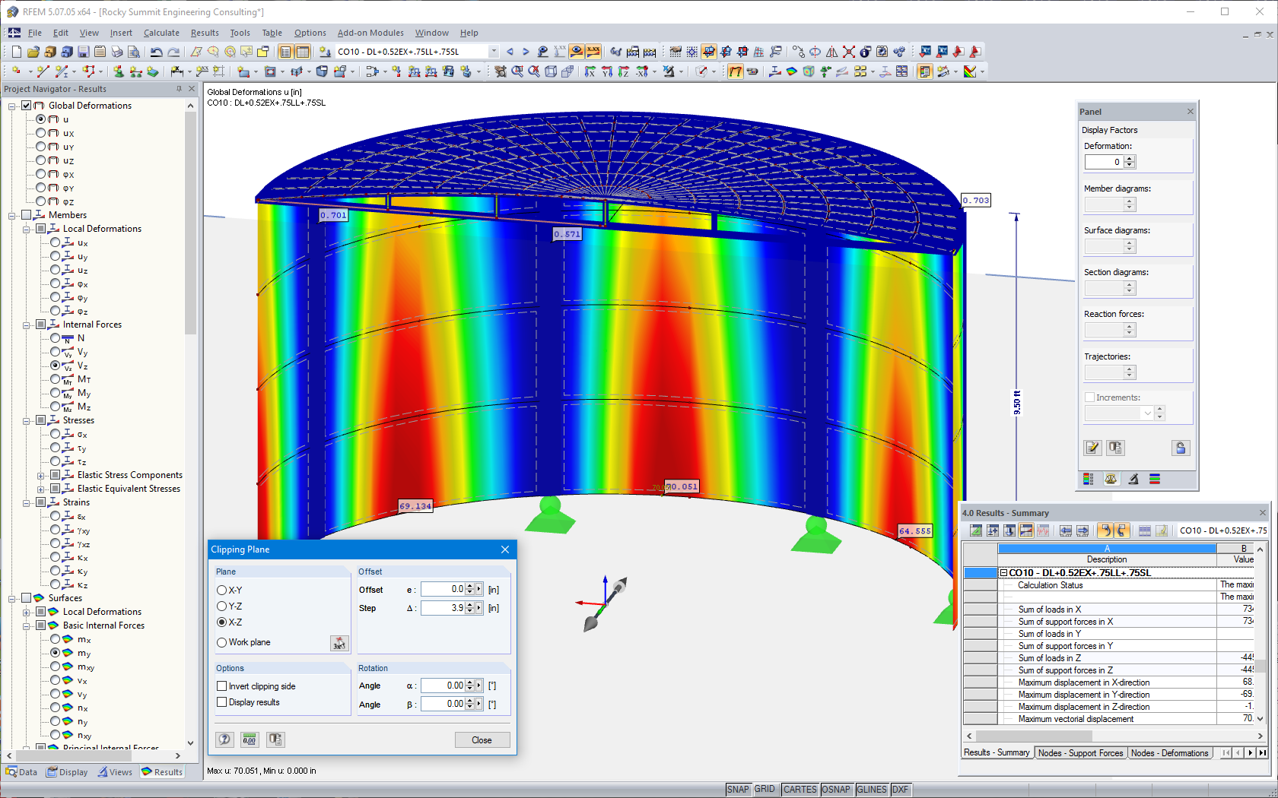This screenshot has width=1278, height=798.
Task: Open the Filter microscope tab in Panel
Action: tap(1133, 479)
